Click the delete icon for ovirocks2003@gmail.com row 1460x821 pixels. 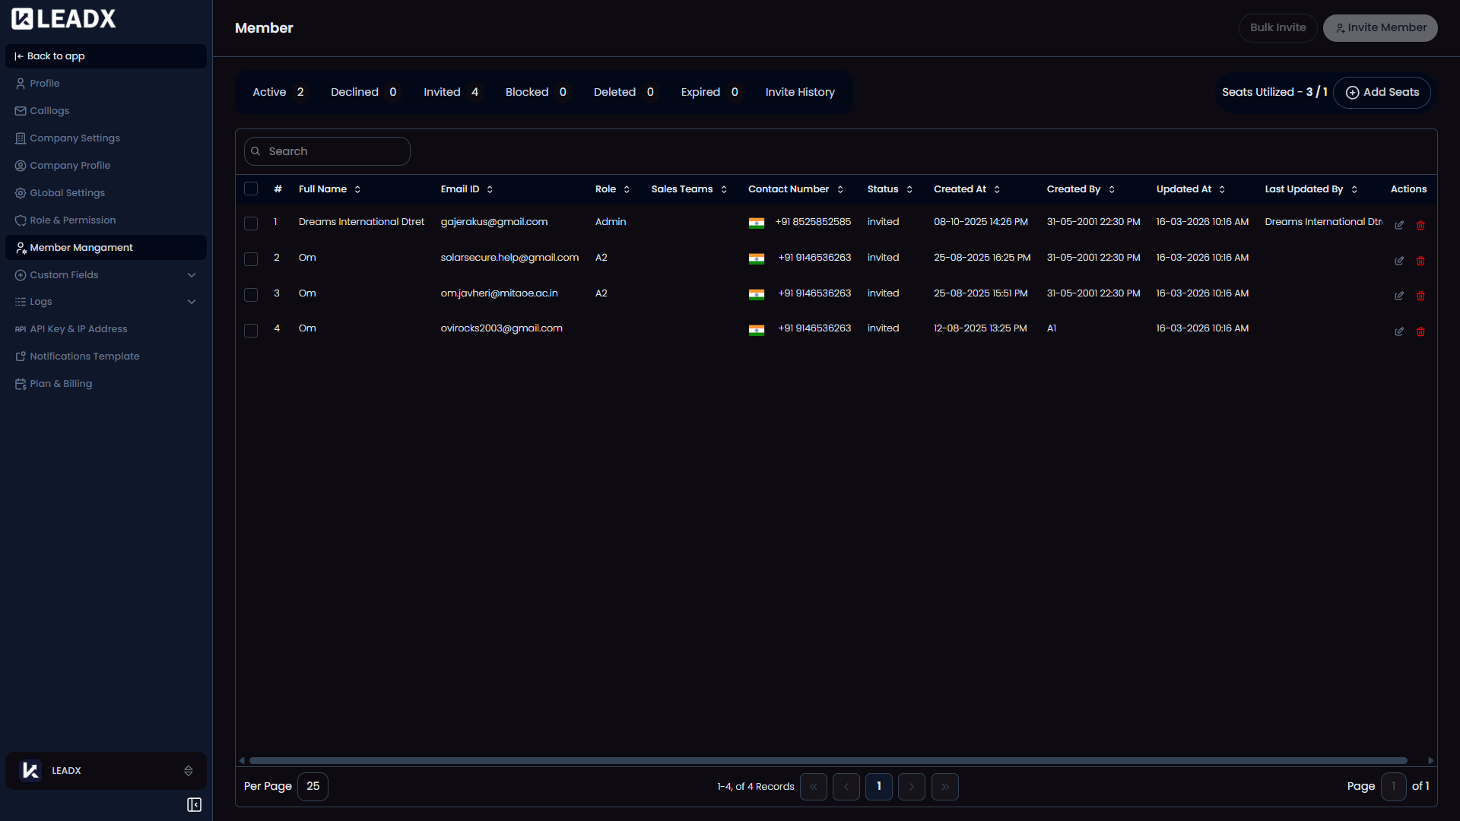(x=1420, y=331)
